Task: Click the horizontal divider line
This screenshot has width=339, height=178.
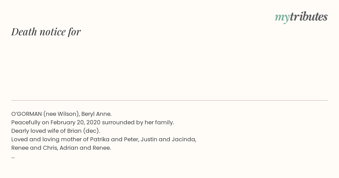Action: (x=169, y=100)
